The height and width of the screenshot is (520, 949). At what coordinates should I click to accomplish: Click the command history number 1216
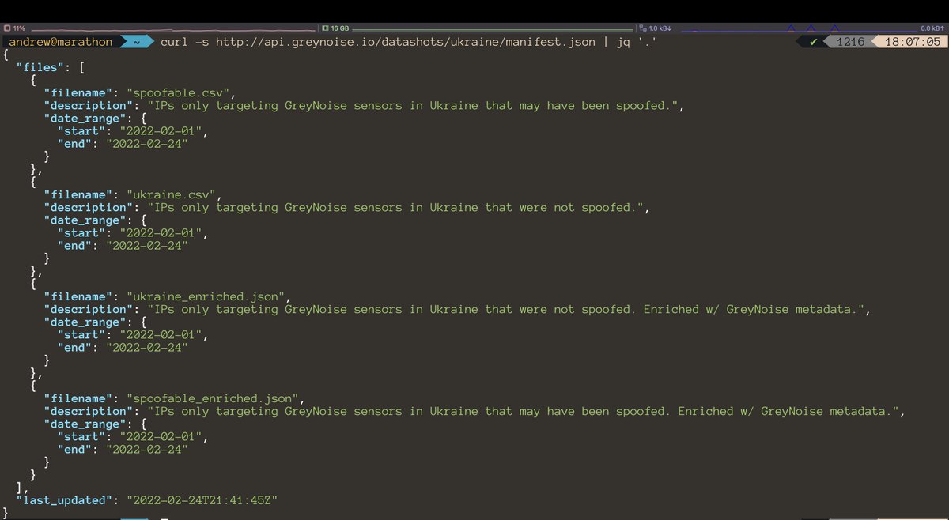850,41
